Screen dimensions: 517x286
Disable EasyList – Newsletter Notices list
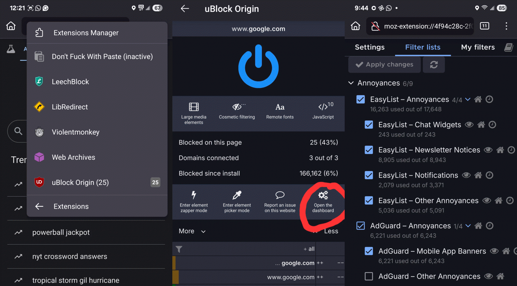click(369, 150)
